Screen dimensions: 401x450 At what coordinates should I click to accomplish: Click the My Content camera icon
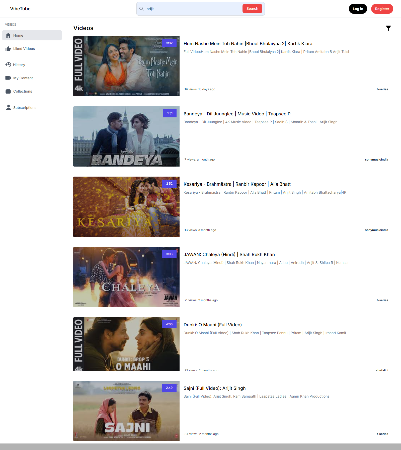click(x=8, y=78)
